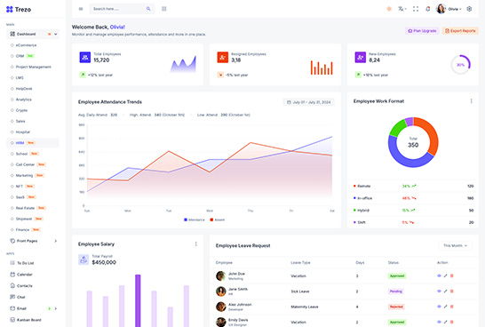Enter fullscreen mode icon
The width and height of the screenshot is (485, 327).
[x=416, y=9]
